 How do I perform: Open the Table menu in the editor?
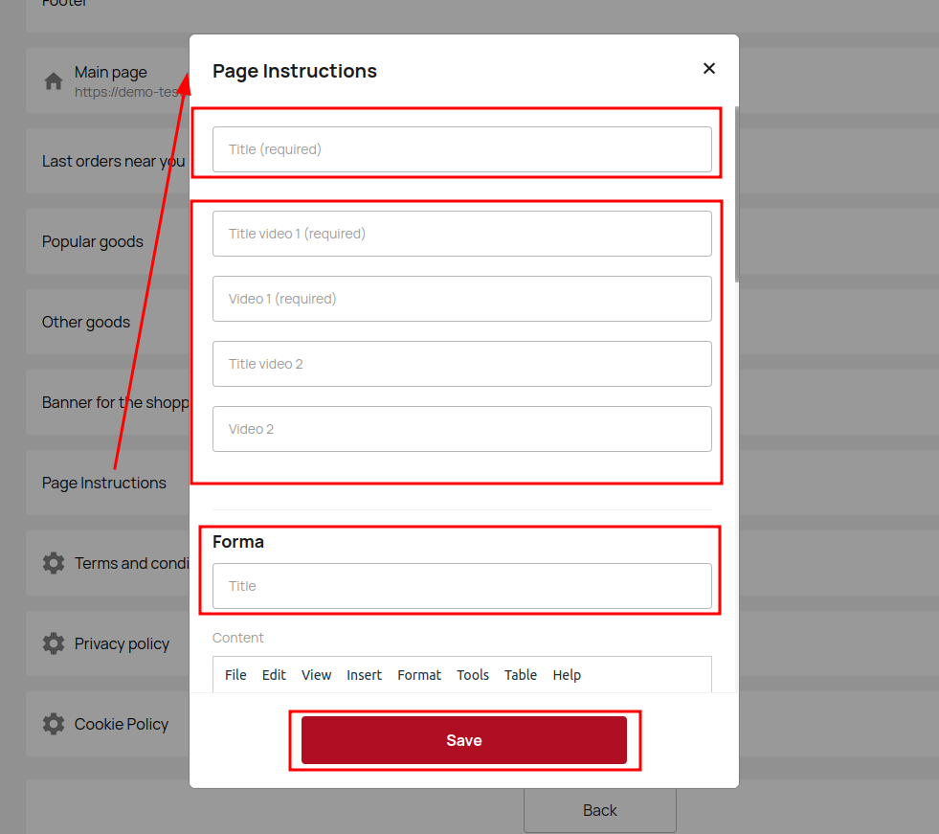521,675
